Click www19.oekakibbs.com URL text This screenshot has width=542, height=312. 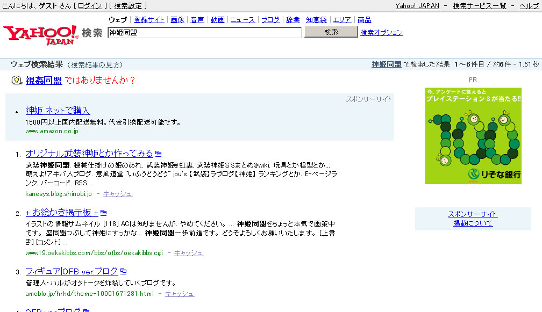pyautogui.click(x=94, y=253)
